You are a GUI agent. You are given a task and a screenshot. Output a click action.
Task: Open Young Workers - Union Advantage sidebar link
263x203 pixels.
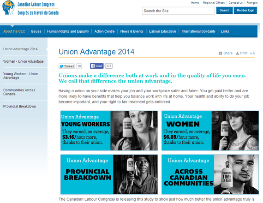point(21,76)
